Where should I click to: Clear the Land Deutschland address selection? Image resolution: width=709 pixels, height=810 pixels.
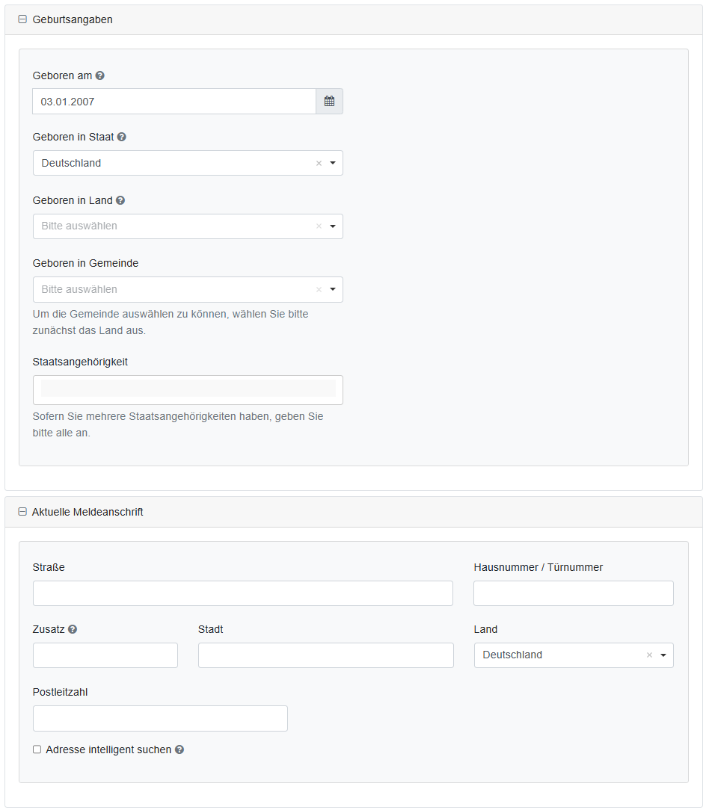649,655
